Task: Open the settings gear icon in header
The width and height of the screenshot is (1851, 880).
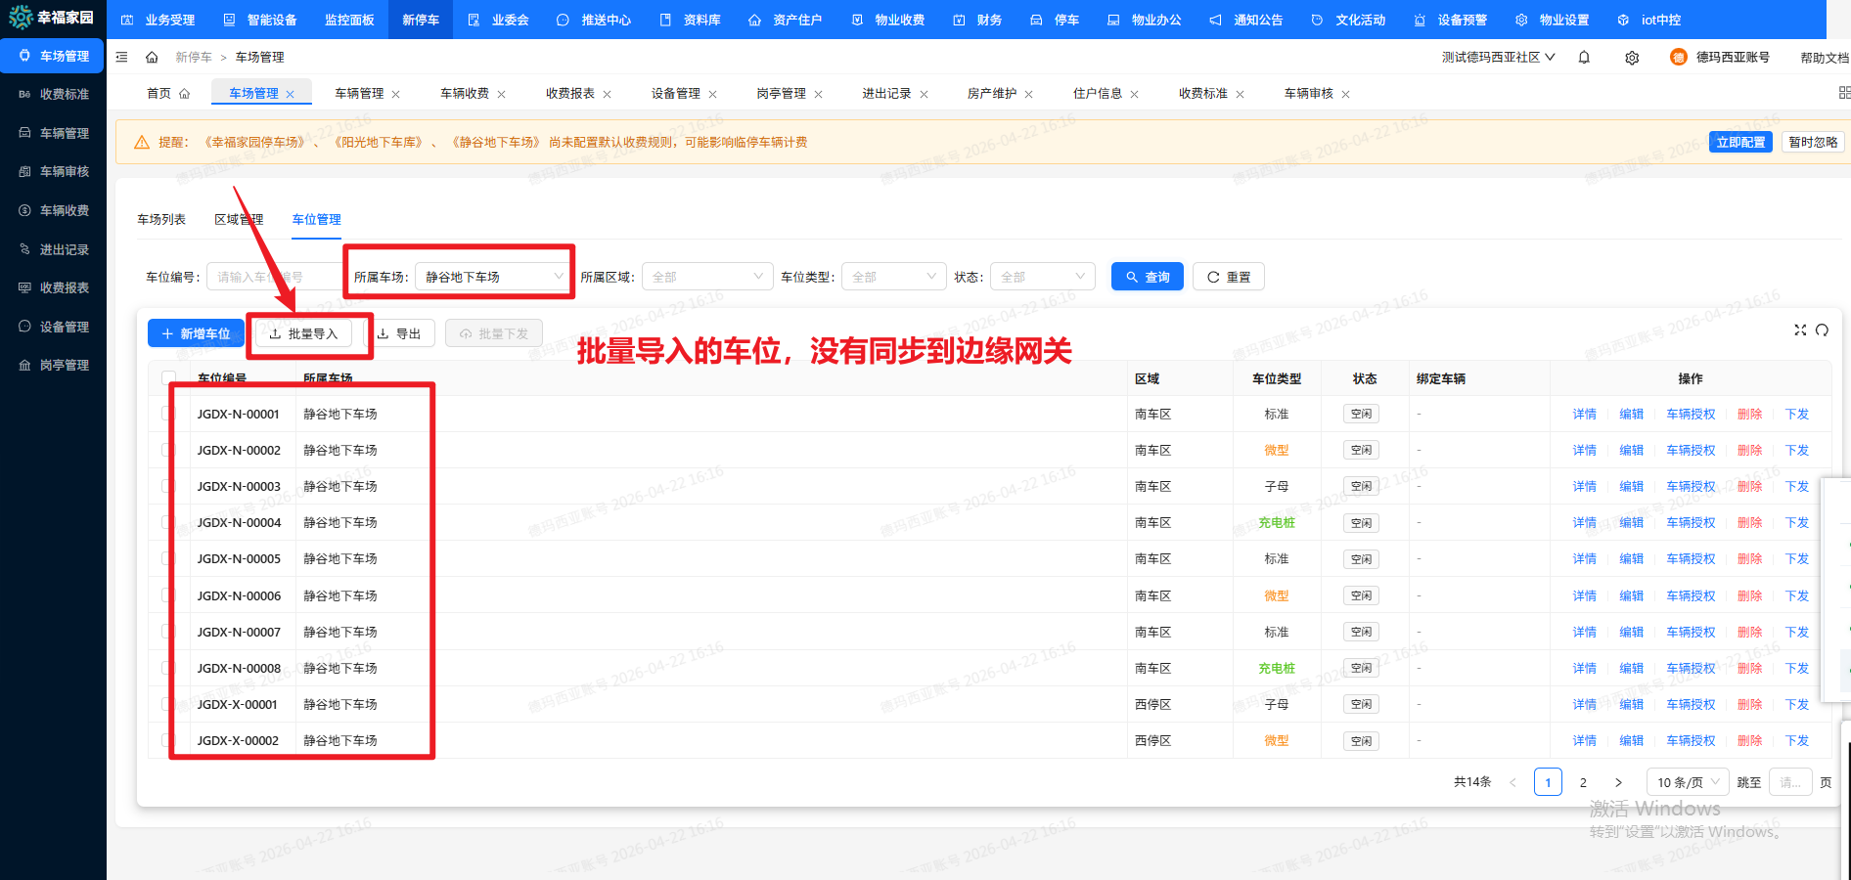Action: point(1632,58)
